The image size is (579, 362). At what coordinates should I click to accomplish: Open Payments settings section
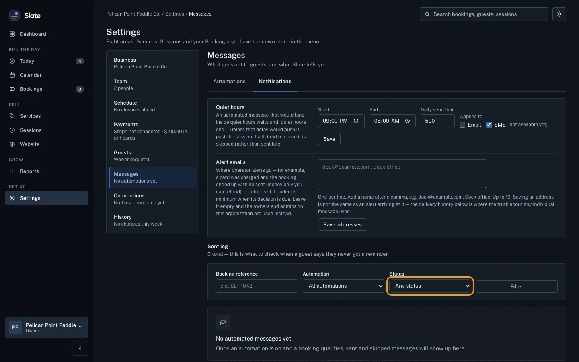click(153, 131)
